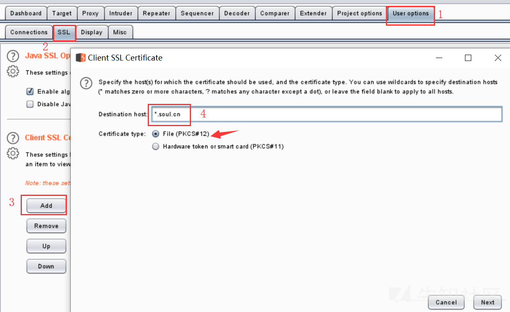Click the Down button

point(46,266)
